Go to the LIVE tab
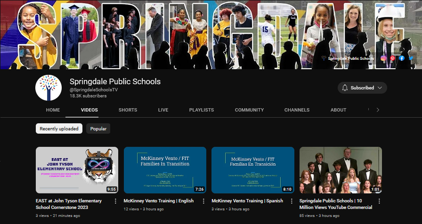The width and height of the screenshot is (422, 224). (x=163, y=110)
